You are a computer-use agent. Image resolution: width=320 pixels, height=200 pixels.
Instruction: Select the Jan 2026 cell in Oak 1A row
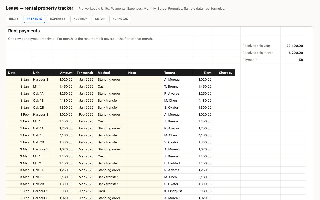click(85, 93)
